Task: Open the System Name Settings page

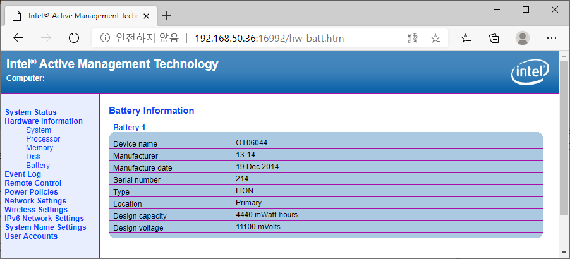Action: (x=45, y=227)
